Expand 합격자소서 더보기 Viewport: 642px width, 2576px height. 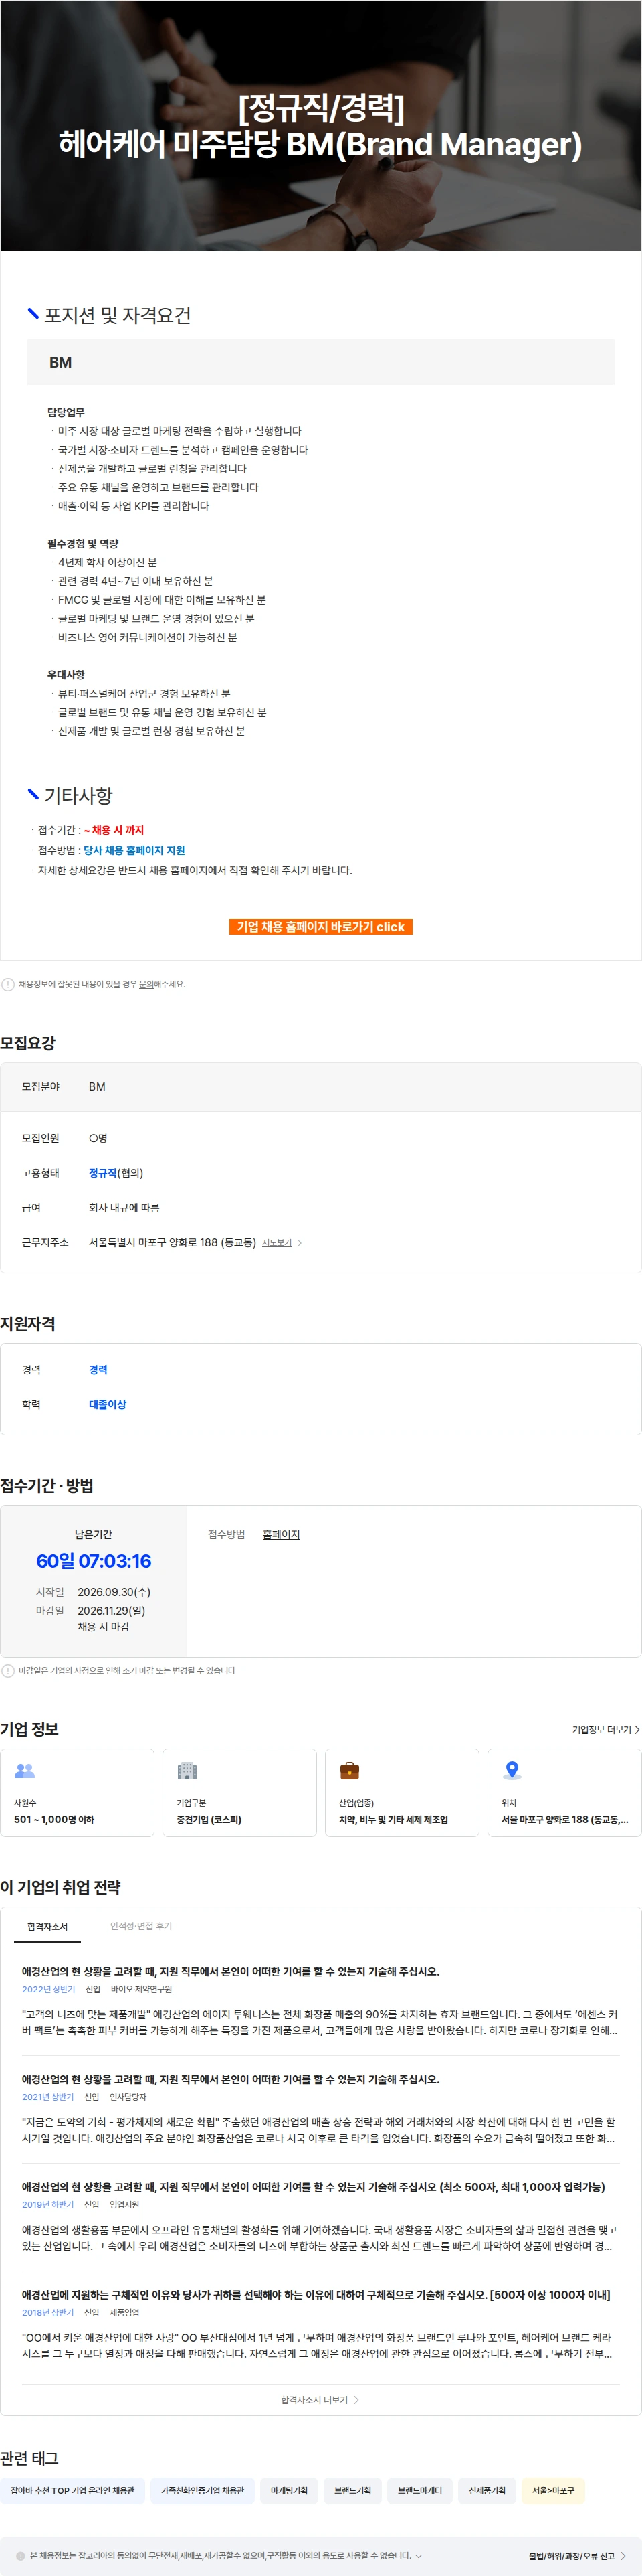point(320,2399)
